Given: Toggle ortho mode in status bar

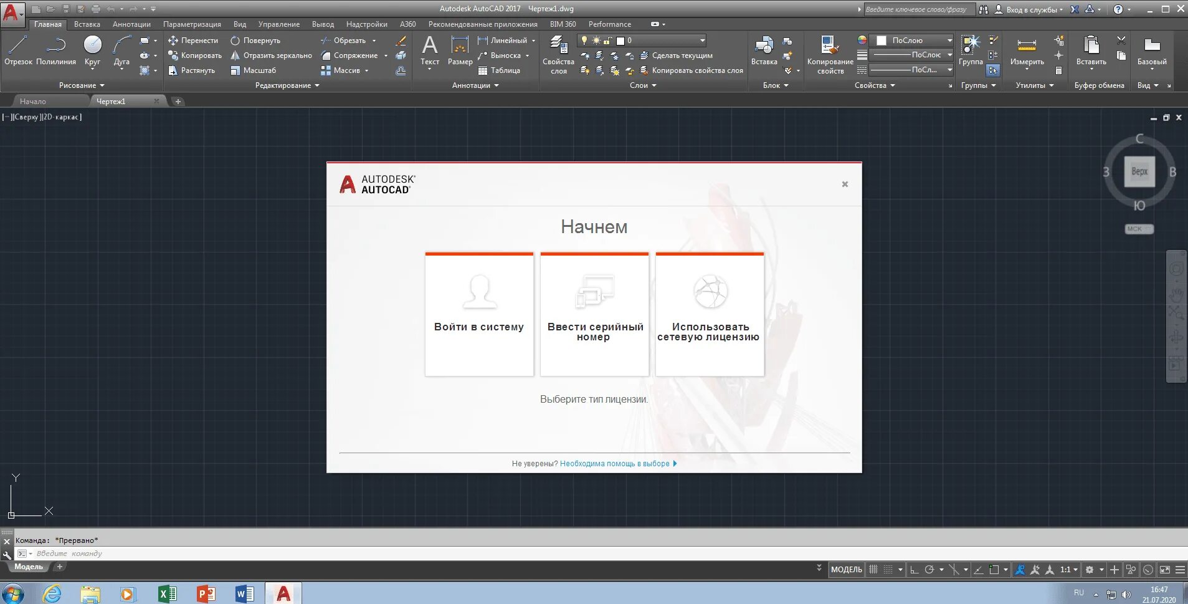Looking at the screenshot, I should (x=914, y=570).
